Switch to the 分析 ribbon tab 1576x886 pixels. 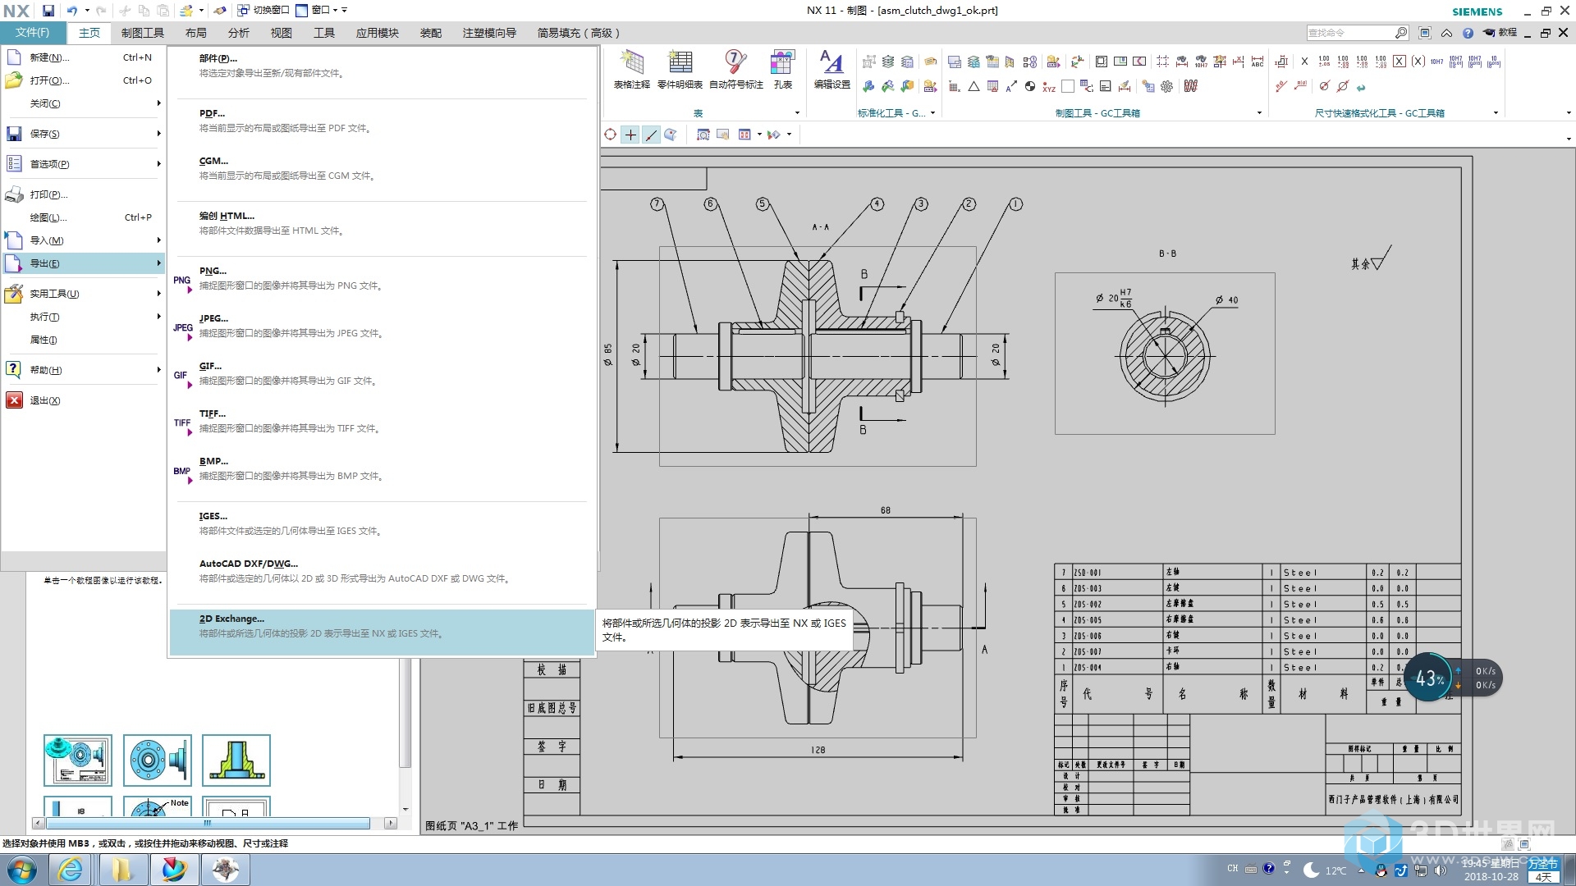point(239,33)
